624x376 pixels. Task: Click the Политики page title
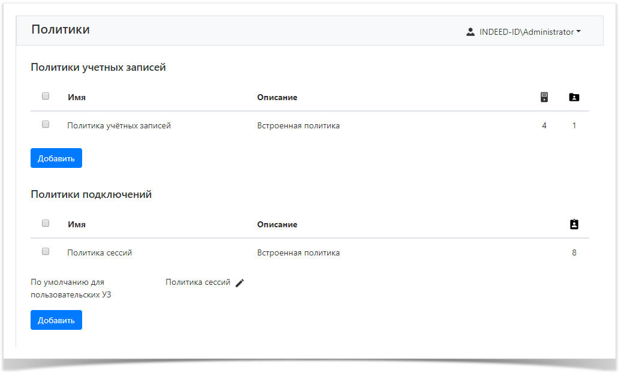point(61,29)
